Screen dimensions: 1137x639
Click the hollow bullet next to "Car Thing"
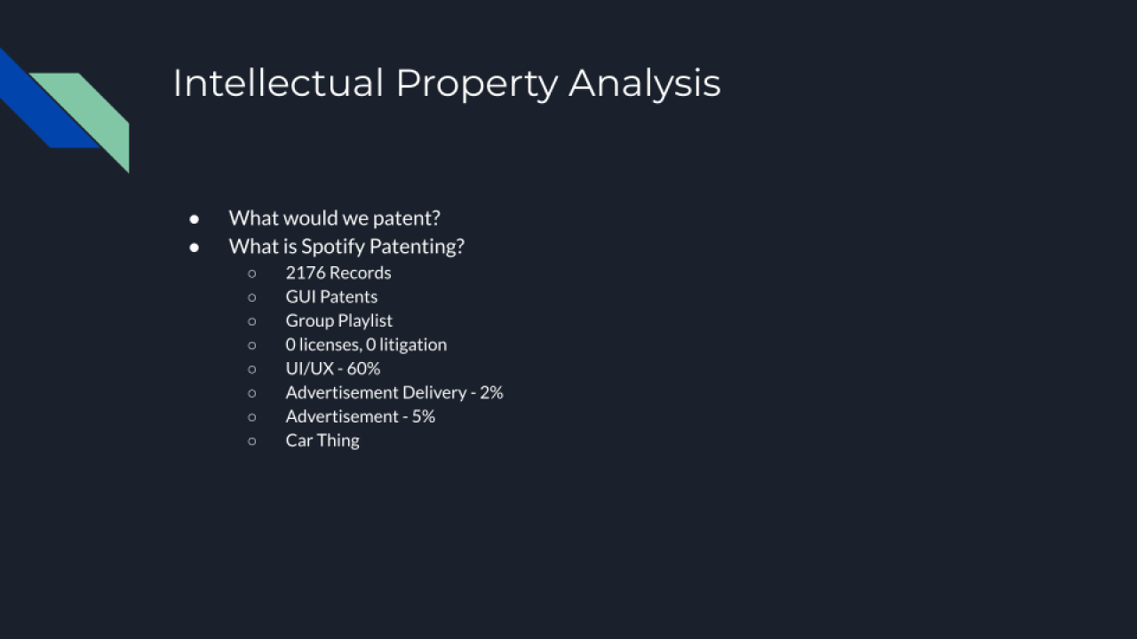click(x=252, y=441)
